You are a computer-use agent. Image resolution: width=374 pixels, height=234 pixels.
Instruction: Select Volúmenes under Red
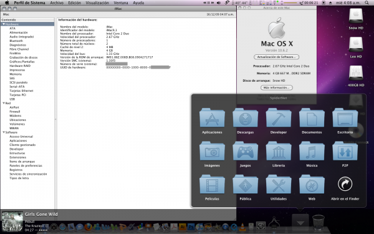point(17,124)
